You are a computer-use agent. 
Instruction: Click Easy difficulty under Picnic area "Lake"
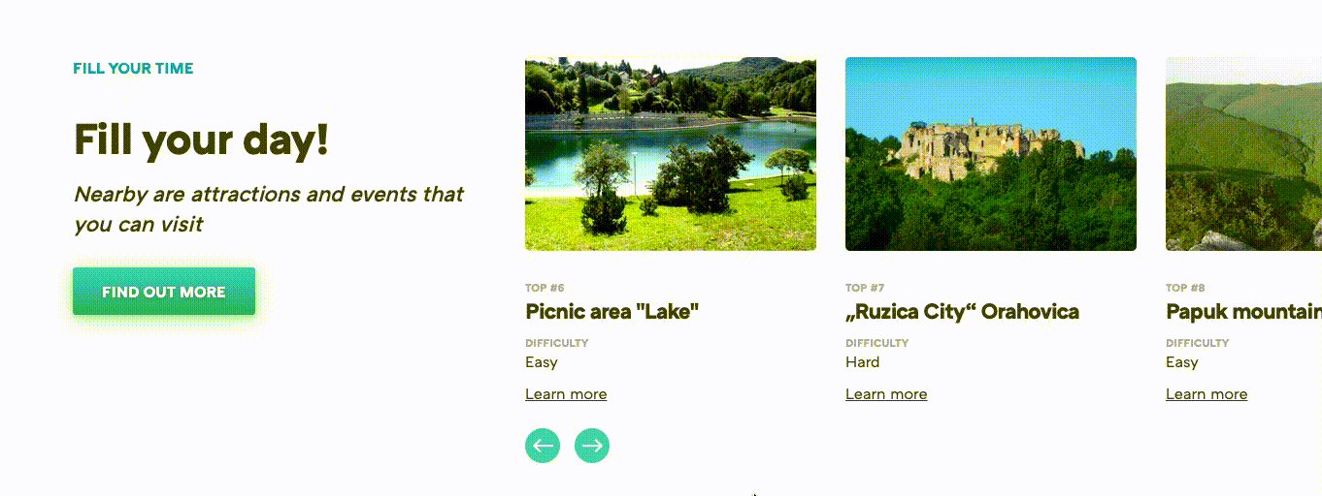(x=542, y=362)
